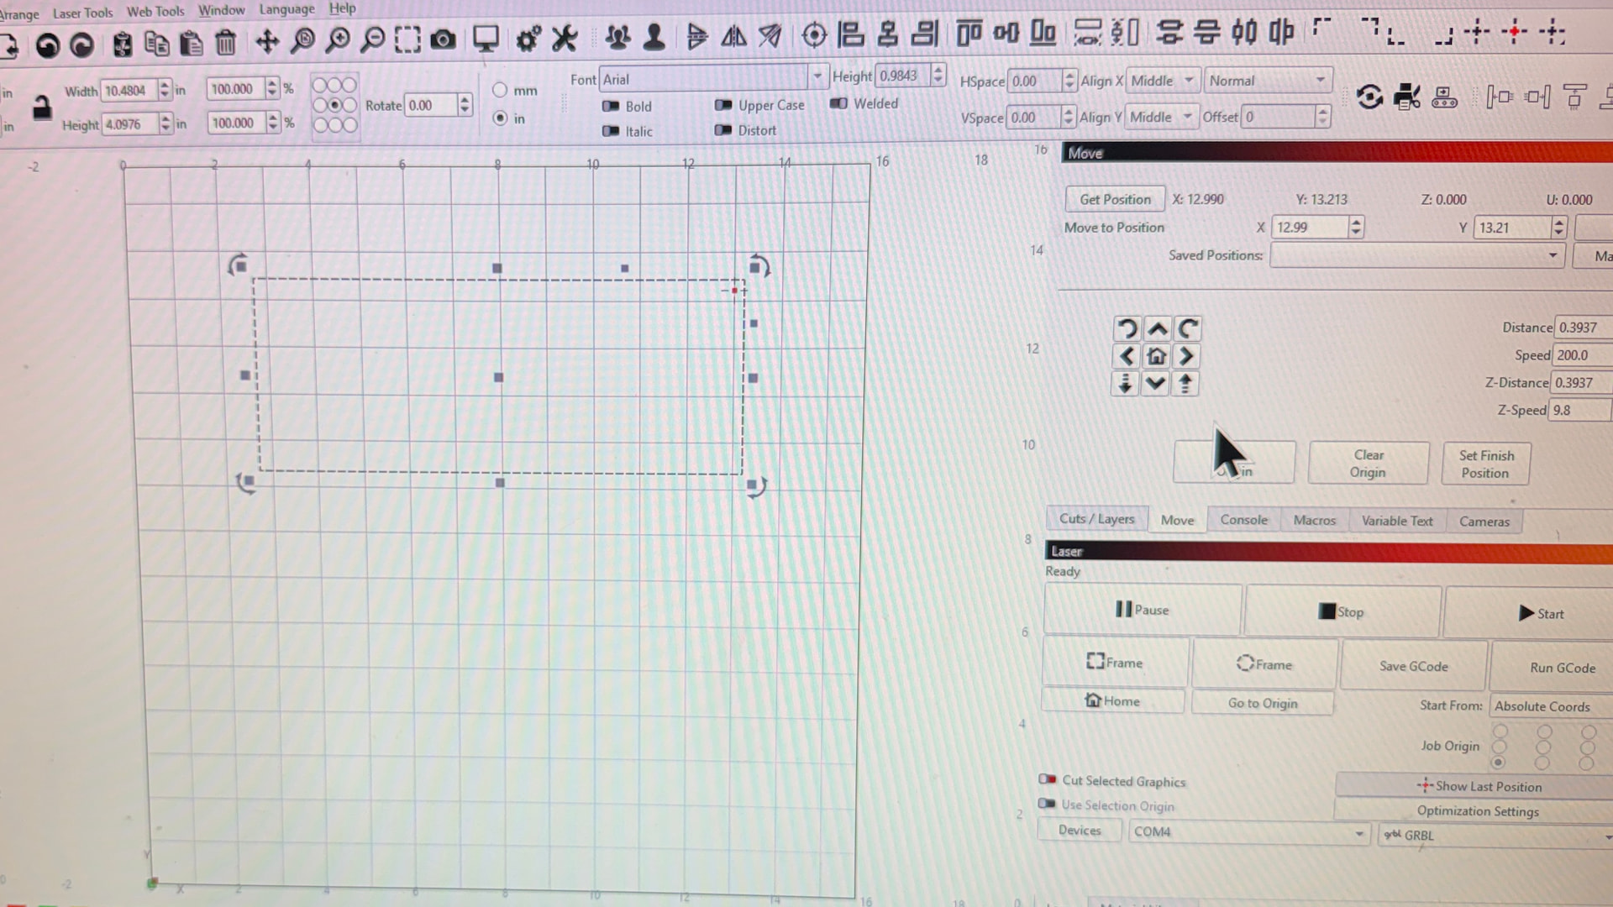Screen dimensions: 1613x907
Task: Click the Undo arrow icon in toolbar
Action: point(47,45)
